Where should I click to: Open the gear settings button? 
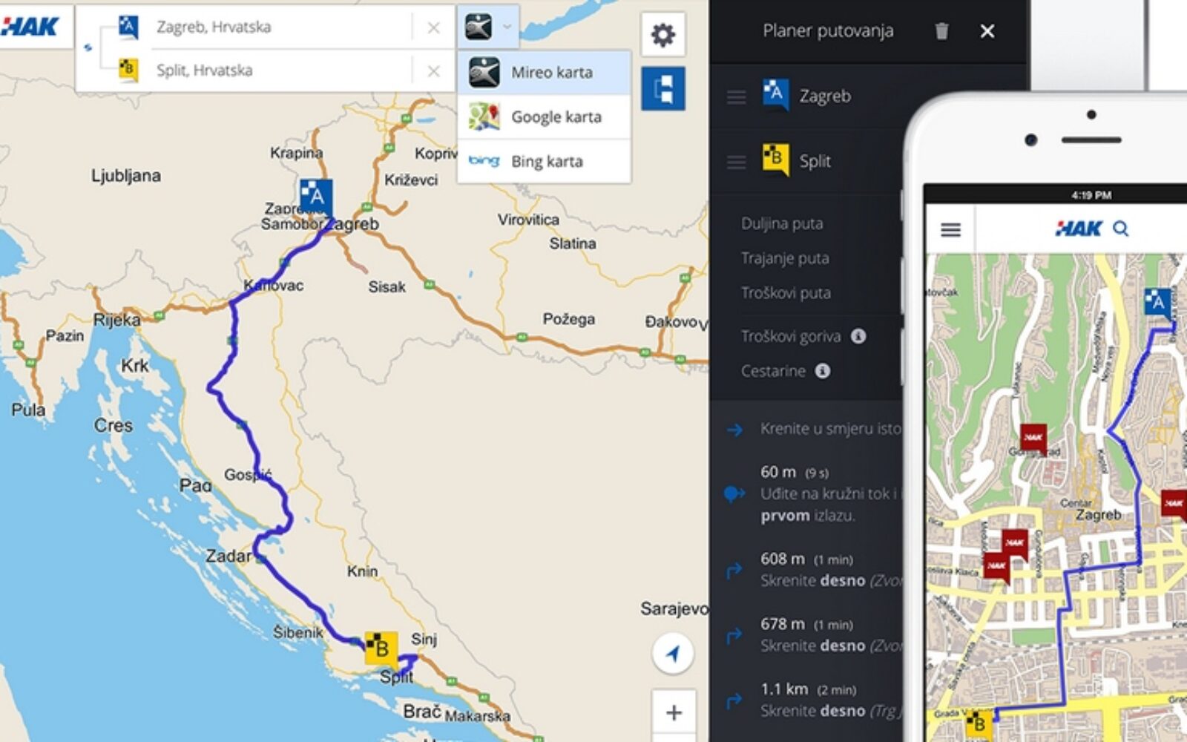tap(662, 35)
